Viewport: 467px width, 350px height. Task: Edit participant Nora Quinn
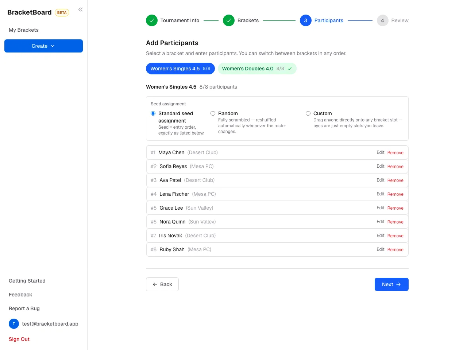(x=381, y=222)
